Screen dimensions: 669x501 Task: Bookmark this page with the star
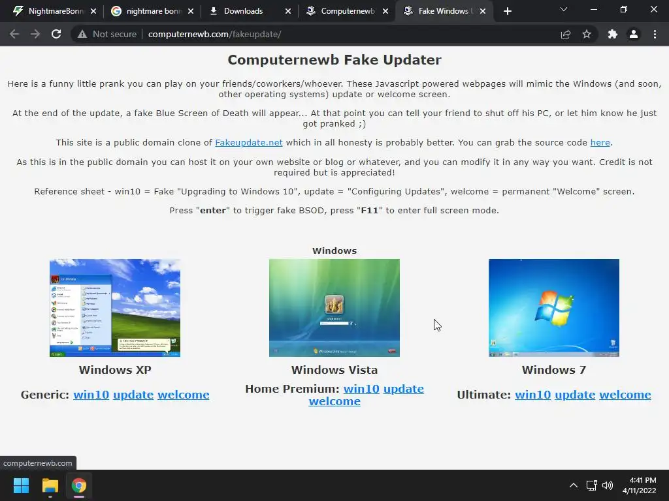[x=587, y=34]
